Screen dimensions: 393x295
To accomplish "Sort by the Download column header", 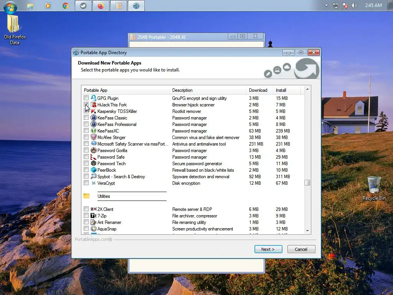I will tap(260, 90).
